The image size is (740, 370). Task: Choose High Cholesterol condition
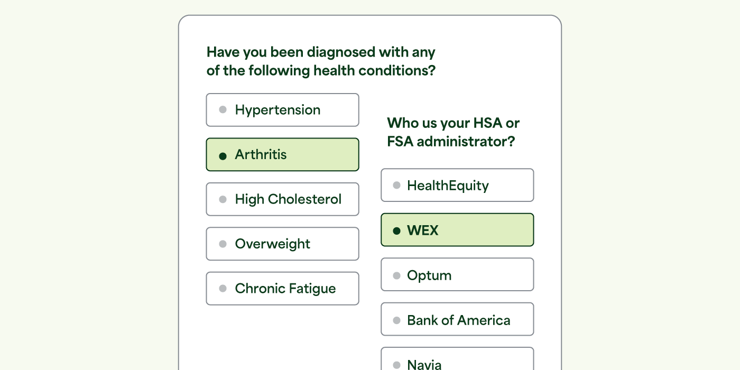(x=282, y=199)
